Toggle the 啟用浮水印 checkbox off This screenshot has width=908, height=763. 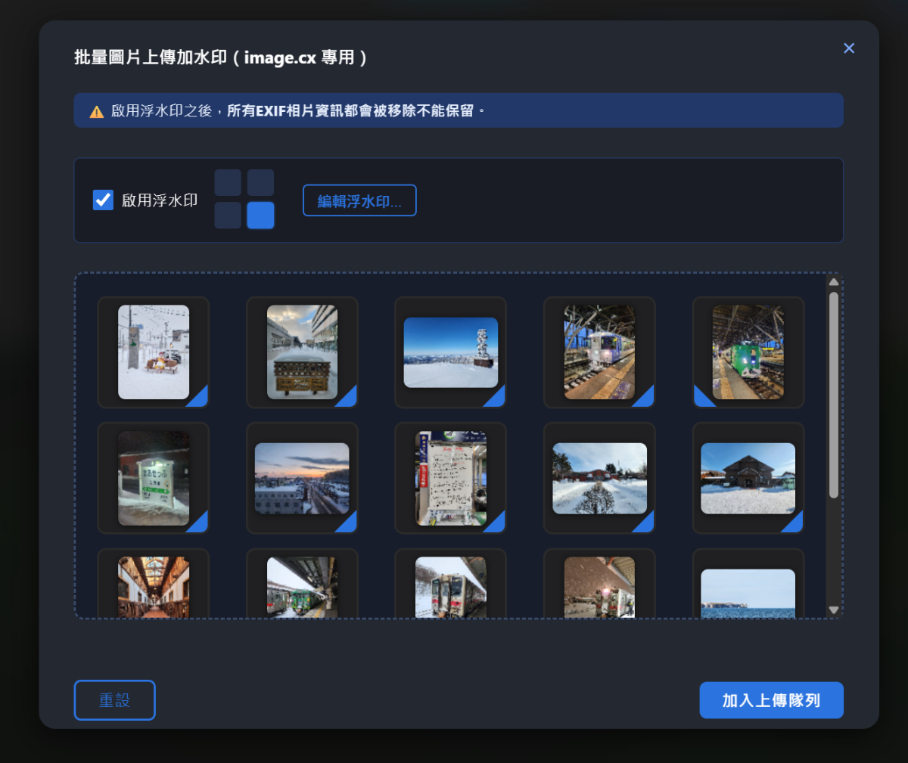103,200
